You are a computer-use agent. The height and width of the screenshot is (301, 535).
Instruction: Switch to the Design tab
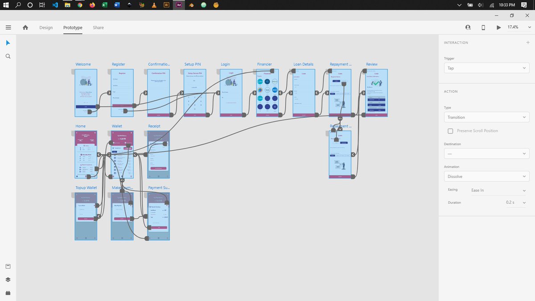pyautogui.click(x=46, y=28)
